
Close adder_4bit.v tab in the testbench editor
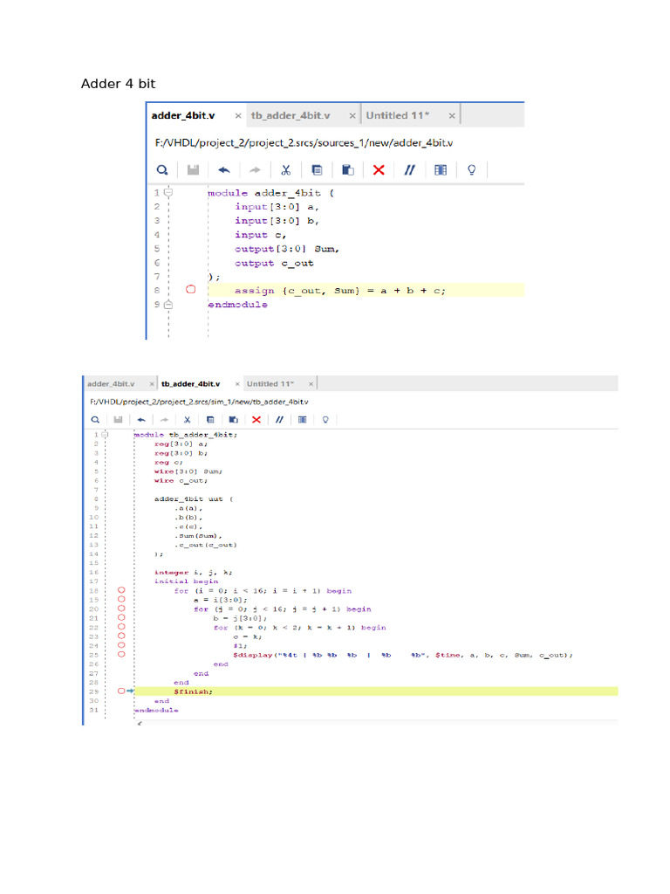(x=152, y=384)
